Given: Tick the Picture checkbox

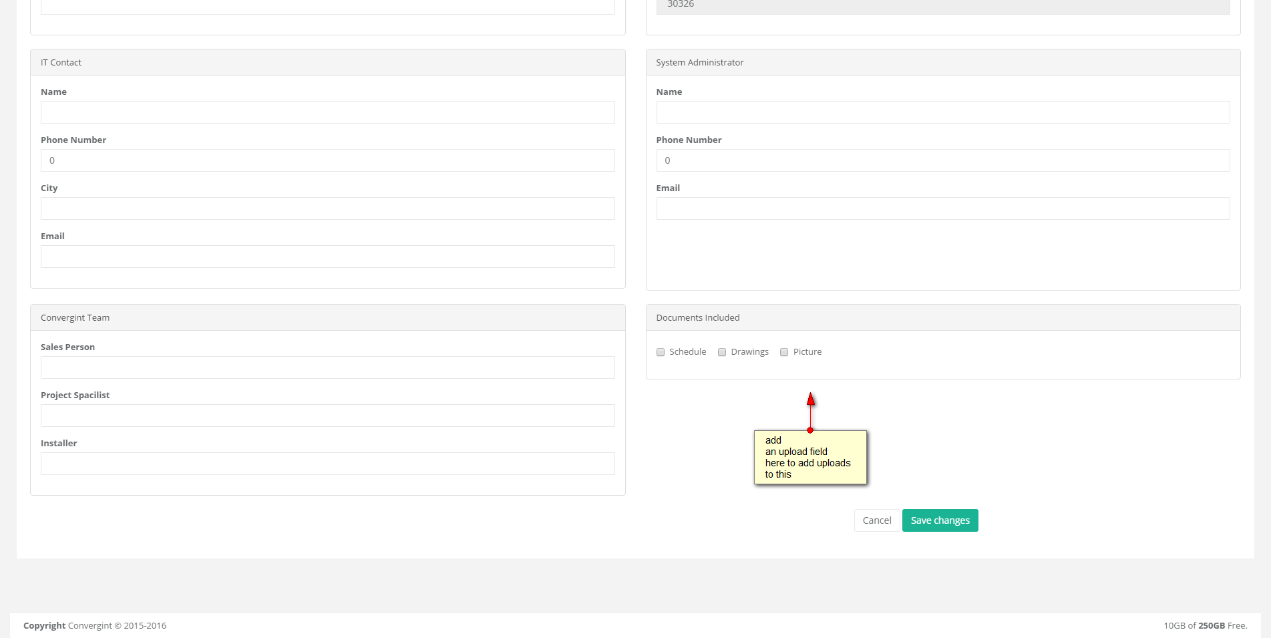Looking at the screenshot, I should pyautogui.click(x=784, y=352).
